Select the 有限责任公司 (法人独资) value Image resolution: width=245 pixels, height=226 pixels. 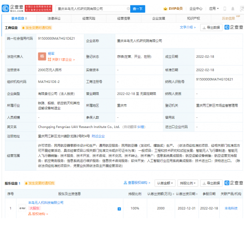point(56,94)
